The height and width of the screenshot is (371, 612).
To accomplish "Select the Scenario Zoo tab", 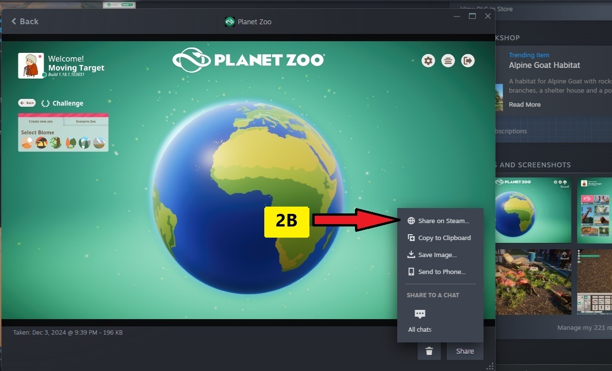I will [86, 121].
